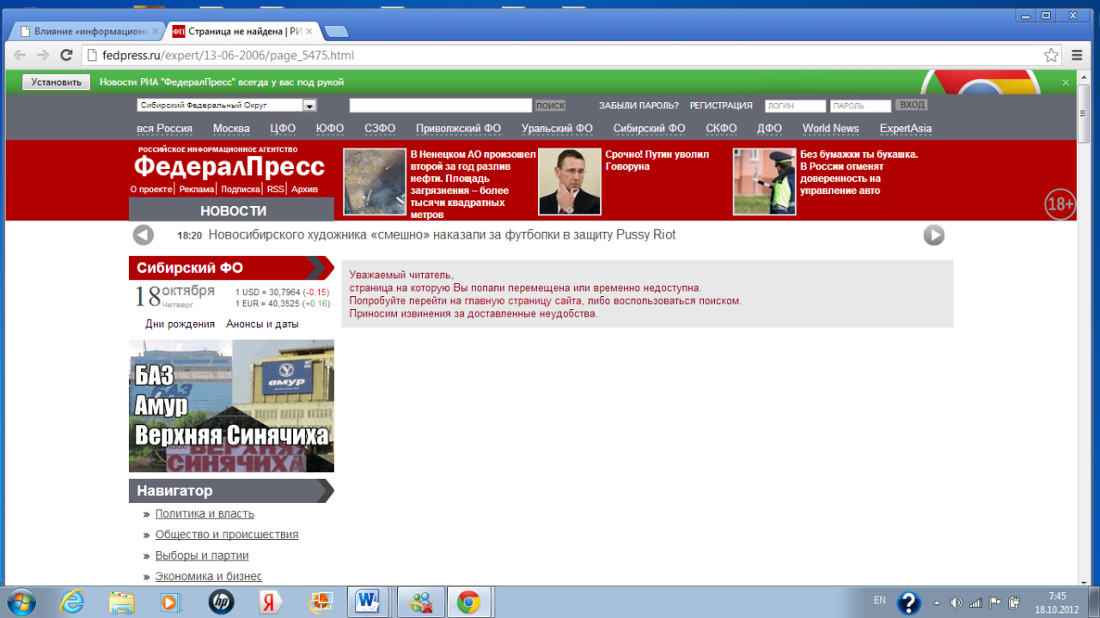This screenshot has width=1100, height=618.
Task: Open Microsoft Word in taskbar
Action: pyautogui.click(x=369, y=602)
